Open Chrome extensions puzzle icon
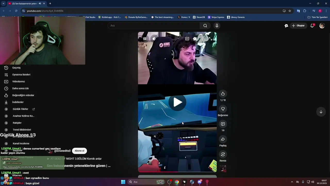The image size is (330, 186). pyautogui.click(x=304, y=11)
